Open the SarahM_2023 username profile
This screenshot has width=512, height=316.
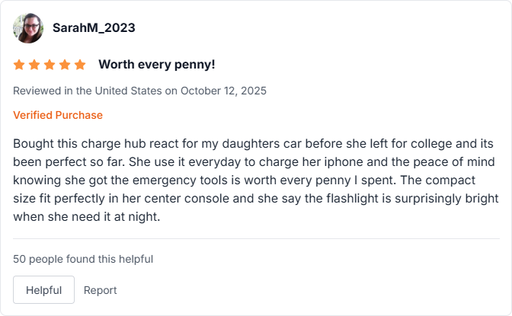[94, 28]
